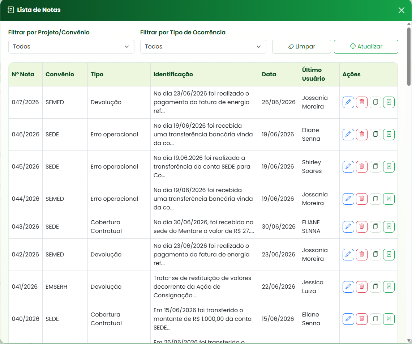Click the scrollbar down arrow
The height and width of the screenshot is (344, 412).
coord(409,340)
